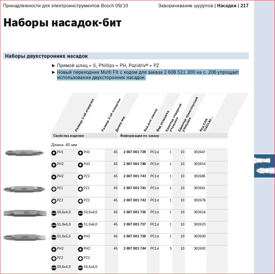Click the first Phillips icon in row 2 607 001 739
This screenshot has height=274, width=275.
[x=54, y=153]
